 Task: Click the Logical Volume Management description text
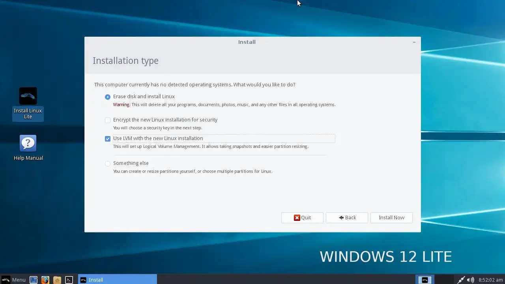point(211,146)
